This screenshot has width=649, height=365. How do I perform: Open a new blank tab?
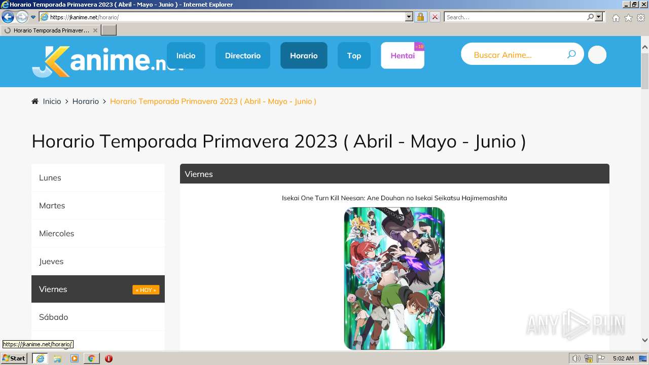point(109,30)
